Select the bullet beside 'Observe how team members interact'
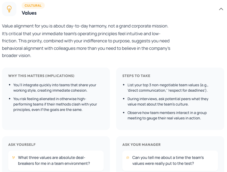 [x=123, y=113]
